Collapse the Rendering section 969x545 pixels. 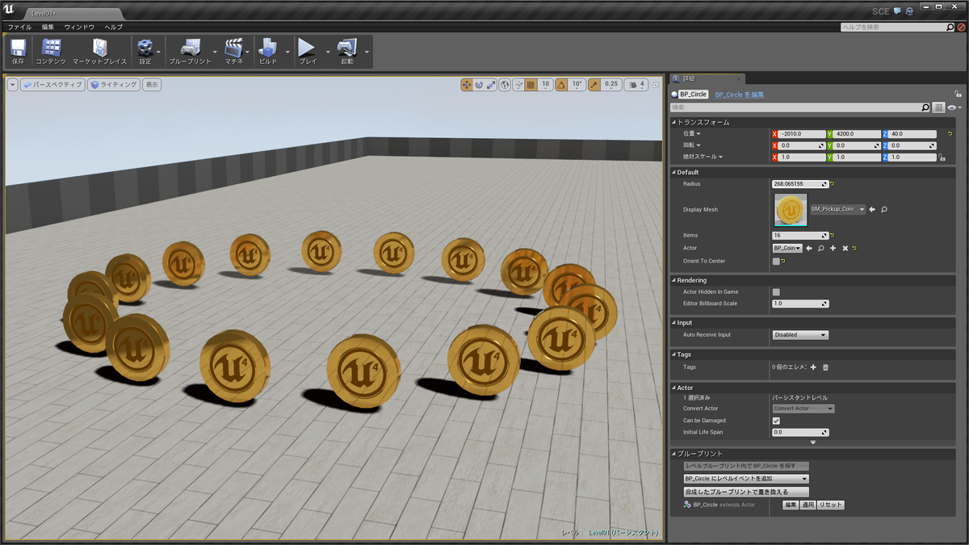[675, 280]
